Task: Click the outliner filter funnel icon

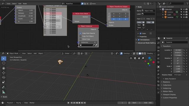Action: point(188,4)
